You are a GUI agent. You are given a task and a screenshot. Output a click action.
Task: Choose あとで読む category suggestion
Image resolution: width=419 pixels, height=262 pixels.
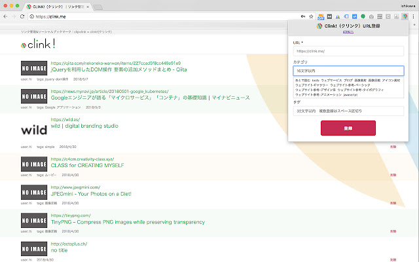tap(302, 80)
